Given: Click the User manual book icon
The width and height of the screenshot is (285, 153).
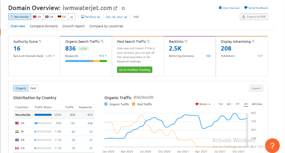Looking at the screenshot, I should [x=220, y=8].
